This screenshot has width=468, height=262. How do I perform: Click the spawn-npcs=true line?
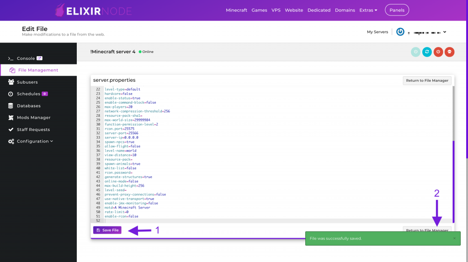click(119, 142)
